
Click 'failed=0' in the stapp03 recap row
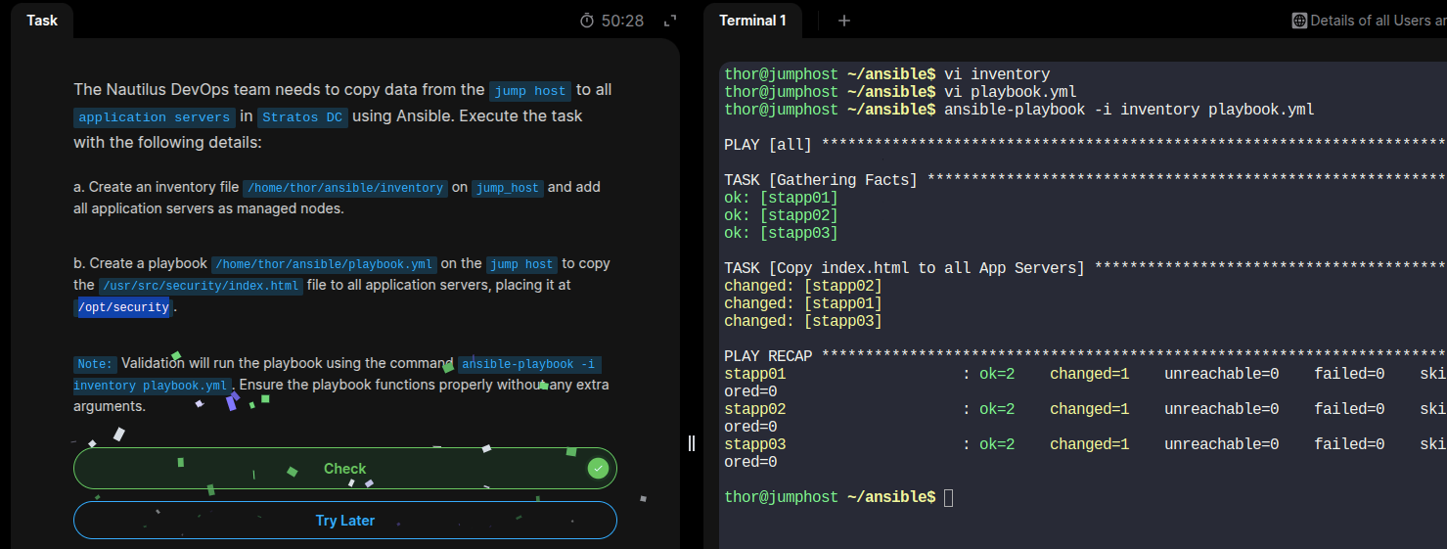pyautogui.click(x=1349, y=444)
